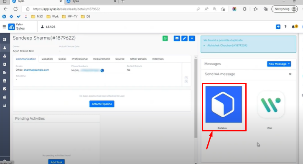This screenshot has width=303, height=164.
Task: Click the browser zoom magnifier icon
Action: 214,9
